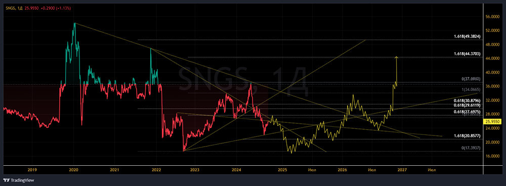Select the 0.618(29.6119) Fibonacci level label
Viewport: 506px width, 186px height.
tap(467, 105)
